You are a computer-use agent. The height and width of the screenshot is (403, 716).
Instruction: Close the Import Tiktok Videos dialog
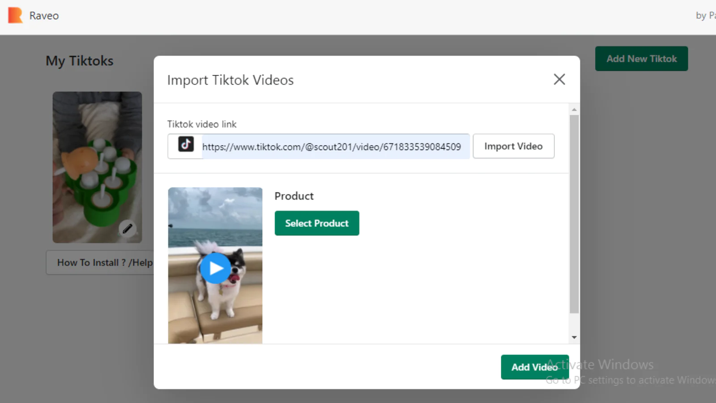click(559, 80)
